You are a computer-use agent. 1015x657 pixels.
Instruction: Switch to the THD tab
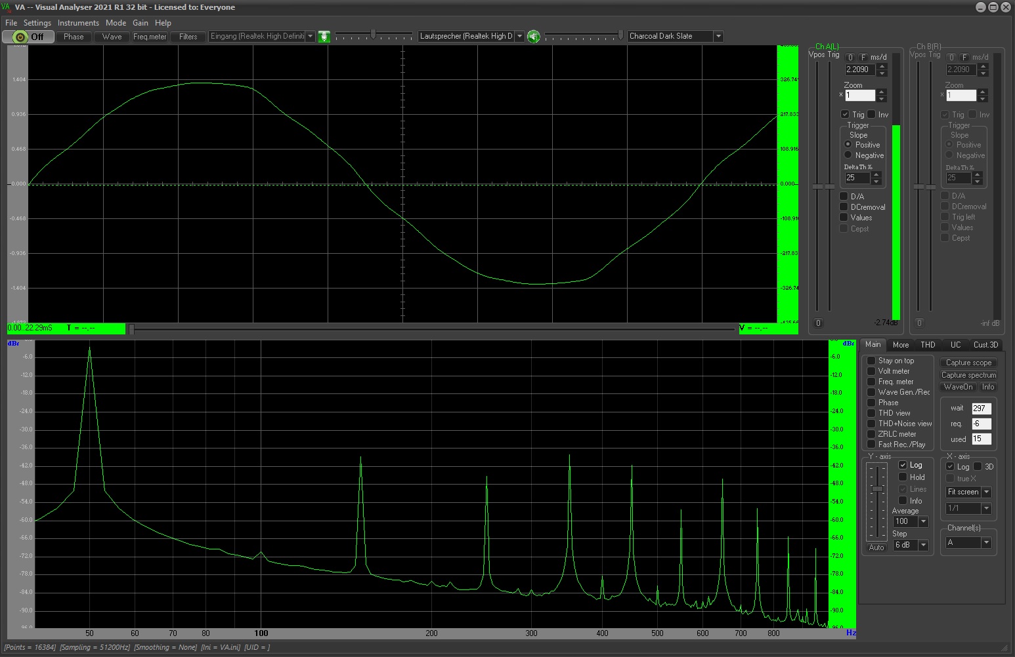pyautogui.click(x=928, y=345)
